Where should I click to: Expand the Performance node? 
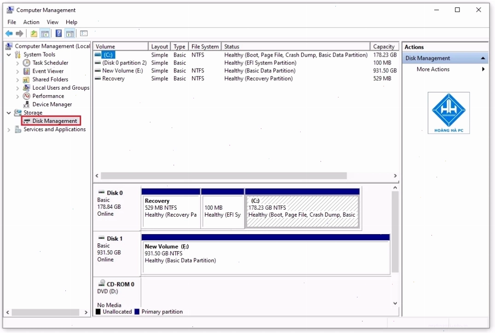coord(17,96)
